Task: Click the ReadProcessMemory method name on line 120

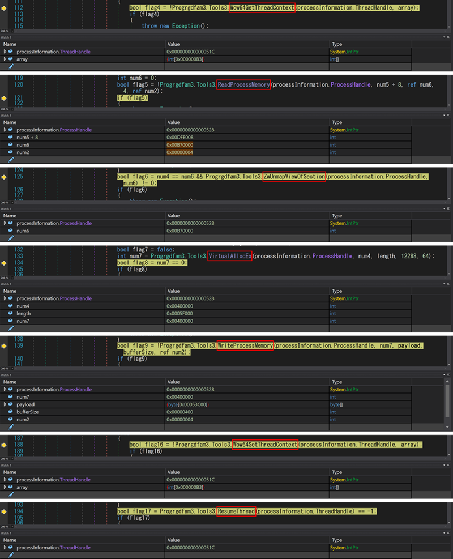Action: click(x=243, y=85)
